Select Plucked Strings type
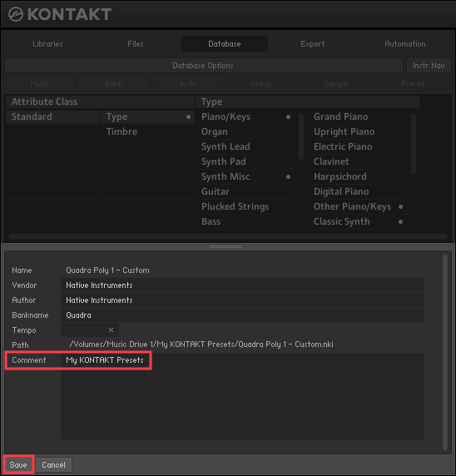Image resolution: width=456 pixels, height=476 pixels. click(245, 206)
